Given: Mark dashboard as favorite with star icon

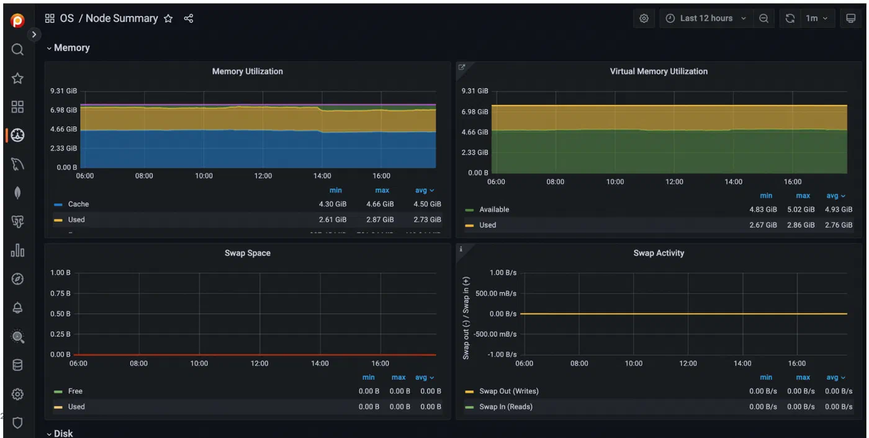Looking at the screenshot, I should (x=168, y=19).
